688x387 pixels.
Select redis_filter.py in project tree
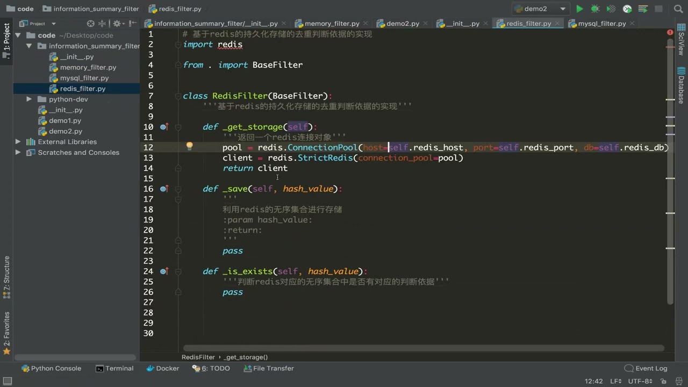pyautogui.click(x=83, y=89)
